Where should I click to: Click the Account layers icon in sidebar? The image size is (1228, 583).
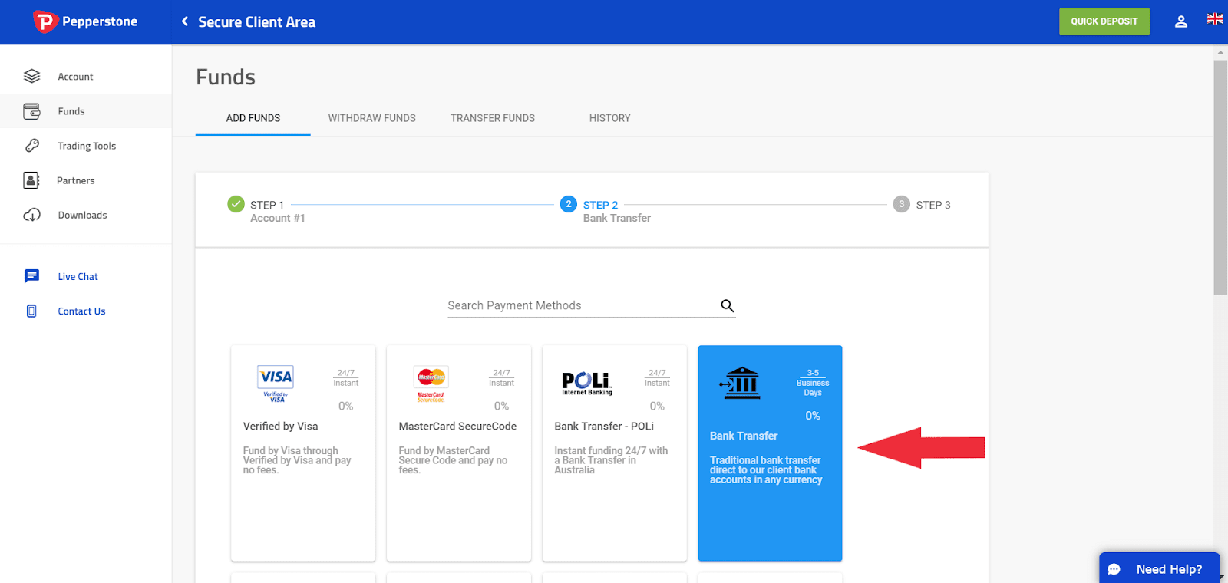click(31, 76)
